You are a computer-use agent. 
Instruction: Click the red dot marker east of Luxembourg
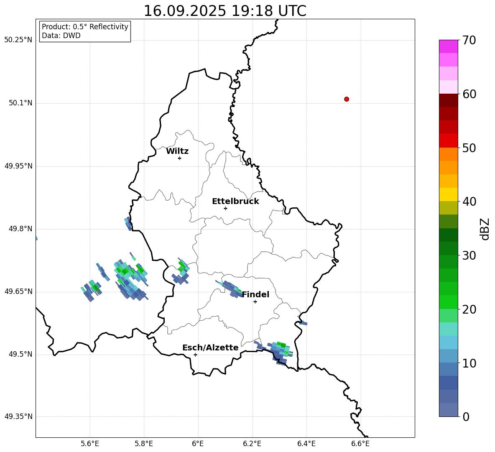click(347, 99)
